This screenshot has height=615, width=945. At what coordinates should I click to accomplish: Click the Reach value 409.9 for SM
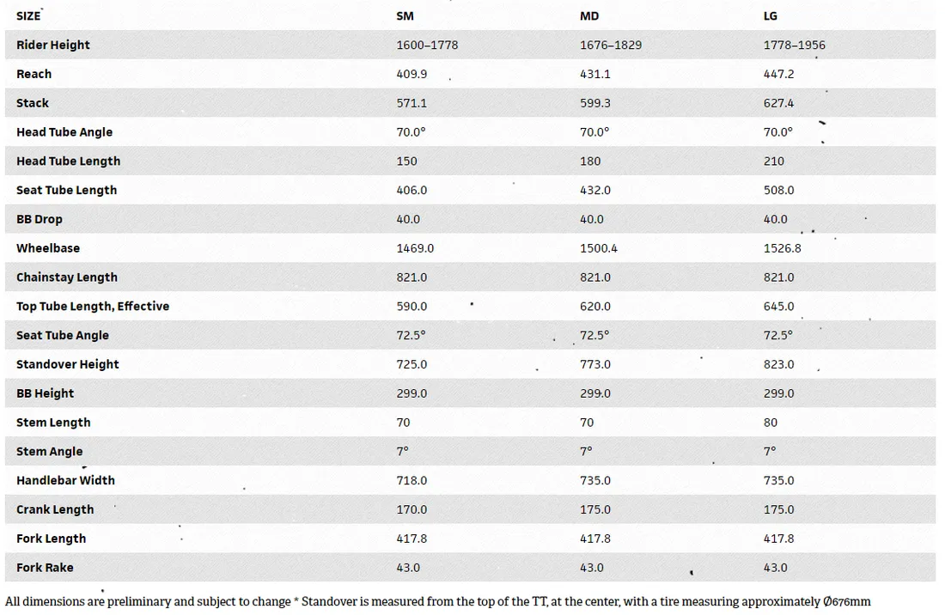pos(412,74)
